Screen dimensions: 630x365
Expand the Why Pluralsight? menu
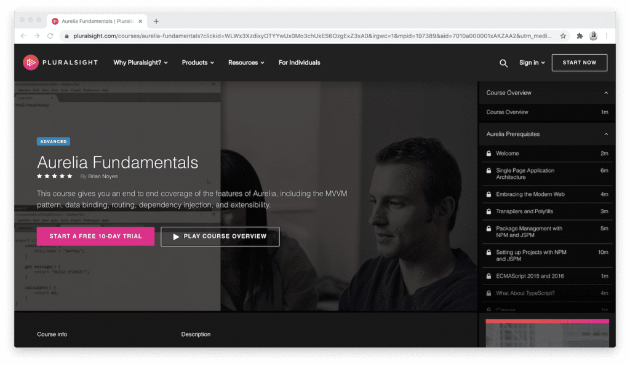141,63
